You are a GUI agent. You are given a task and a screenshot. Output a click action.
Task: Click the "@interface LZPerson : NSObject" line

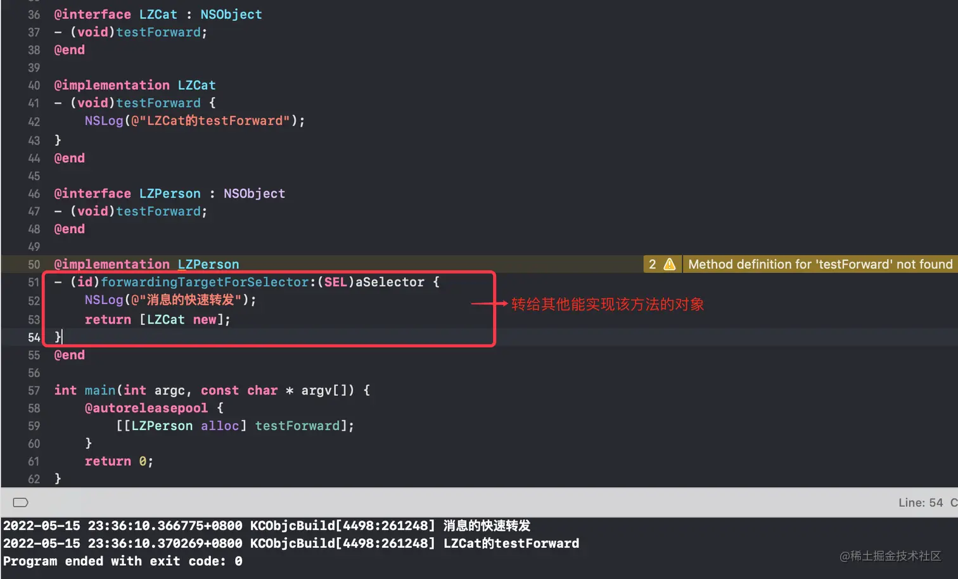169,194
